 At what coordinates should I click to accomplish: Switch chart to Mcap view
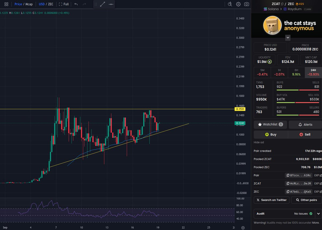coord(29,4)
